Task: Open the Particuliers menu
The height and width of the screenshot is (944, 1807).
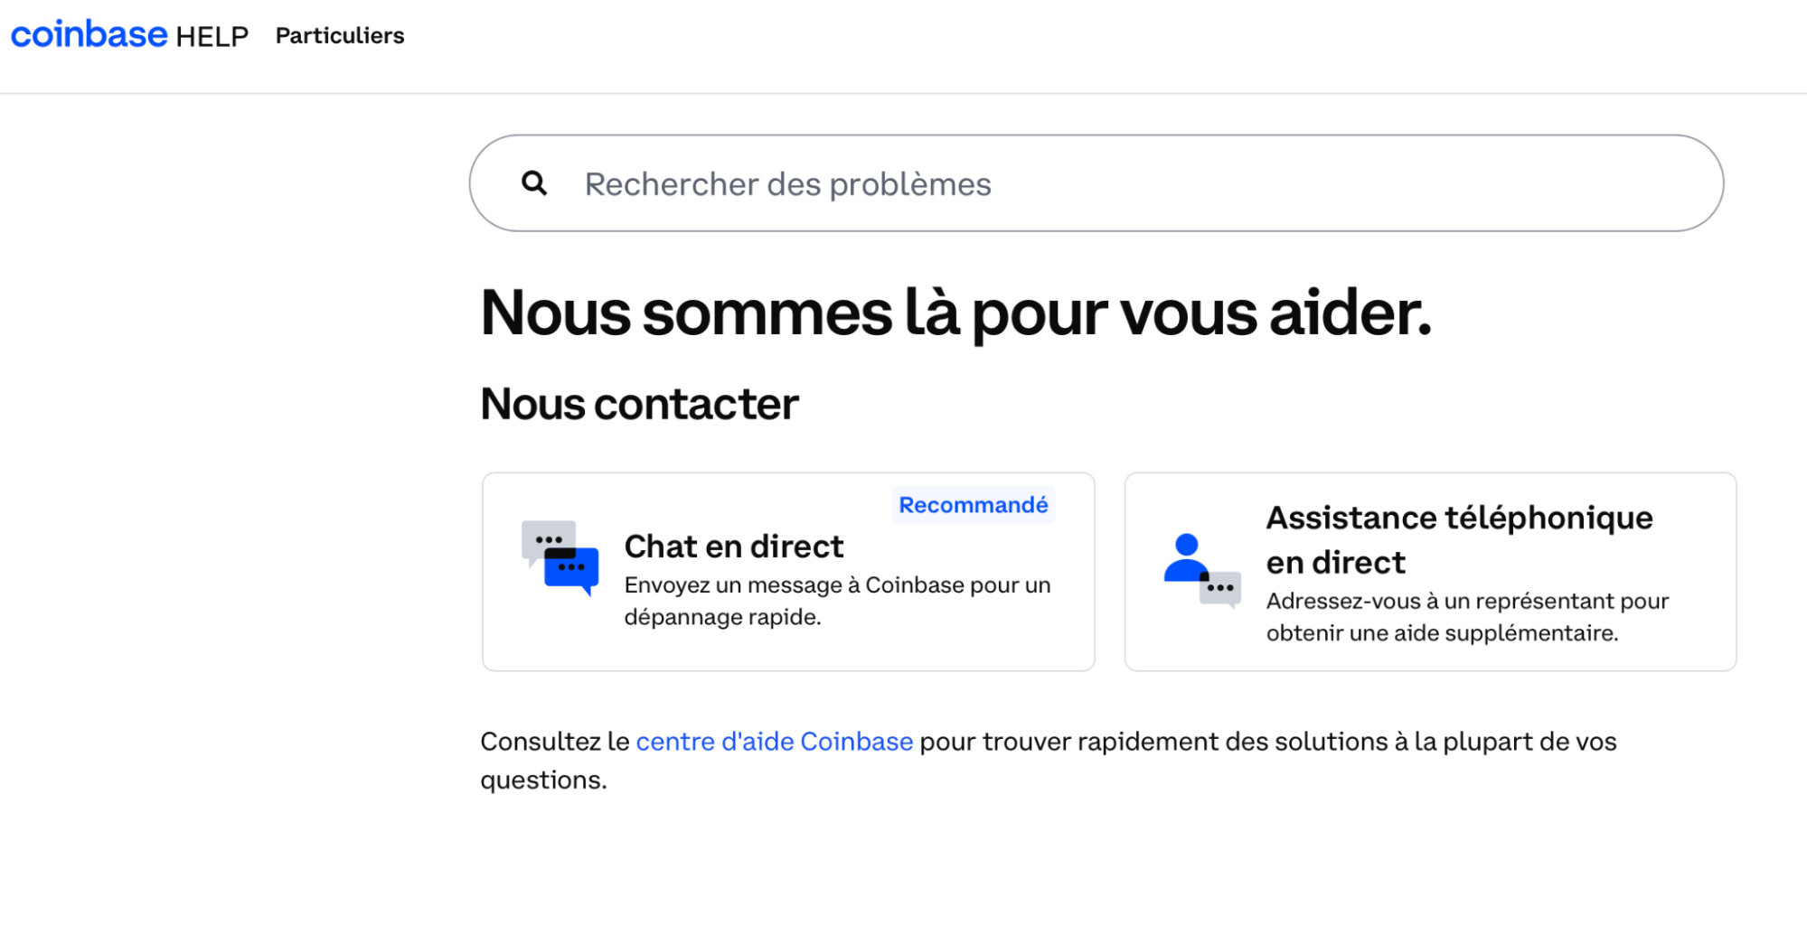Action: coord(340,35)
